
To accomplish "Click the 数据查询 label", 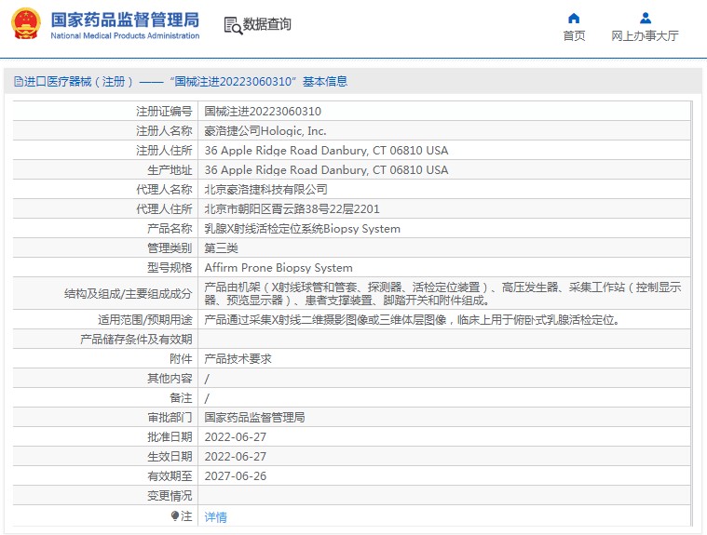I will point(267,24).
